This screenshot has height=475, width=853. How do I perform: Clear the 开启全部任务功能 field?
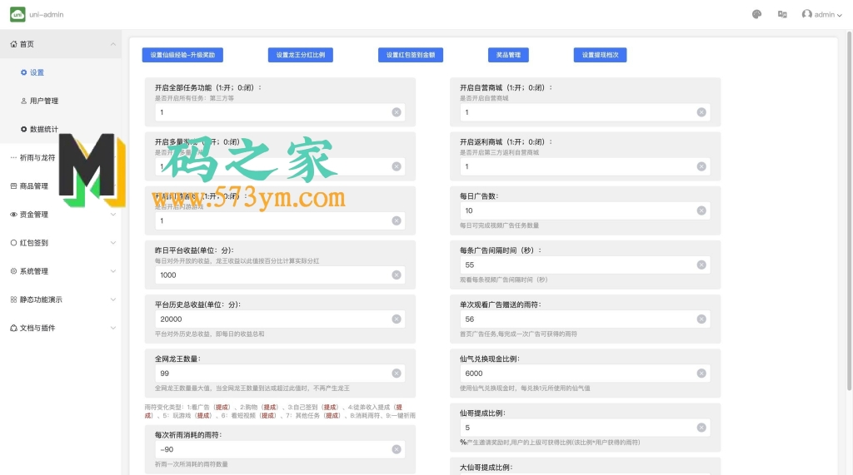tap(397, 112)
